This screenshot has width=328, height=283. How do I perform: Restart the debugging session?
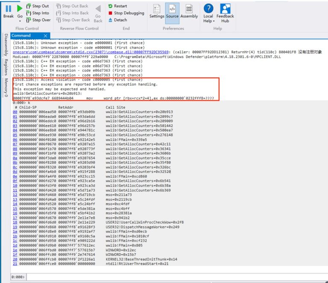click(120, 6)
